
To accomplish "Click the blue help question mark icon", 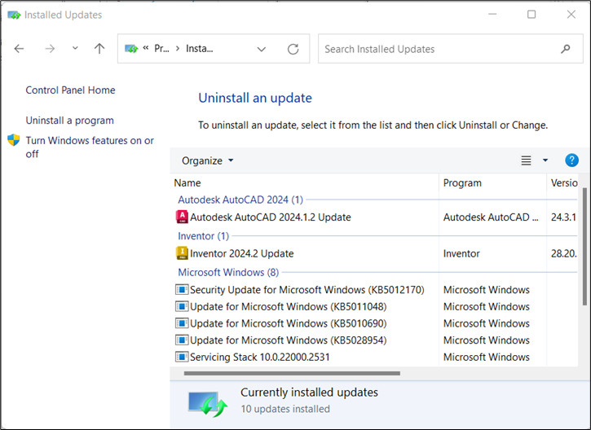I will point(571,160).
